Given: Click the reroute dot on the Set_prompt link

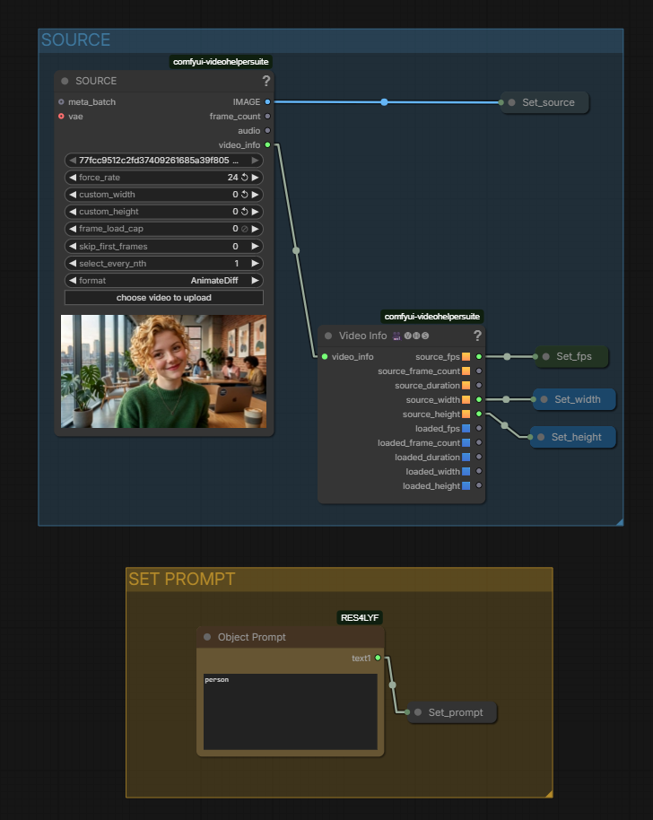Looking at the screenshot, I should click(x=393, y=685).
